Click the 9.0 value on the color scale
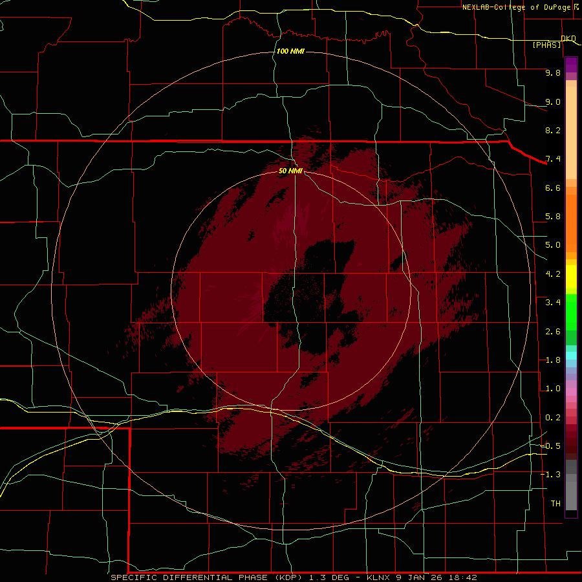 (553, 102)
